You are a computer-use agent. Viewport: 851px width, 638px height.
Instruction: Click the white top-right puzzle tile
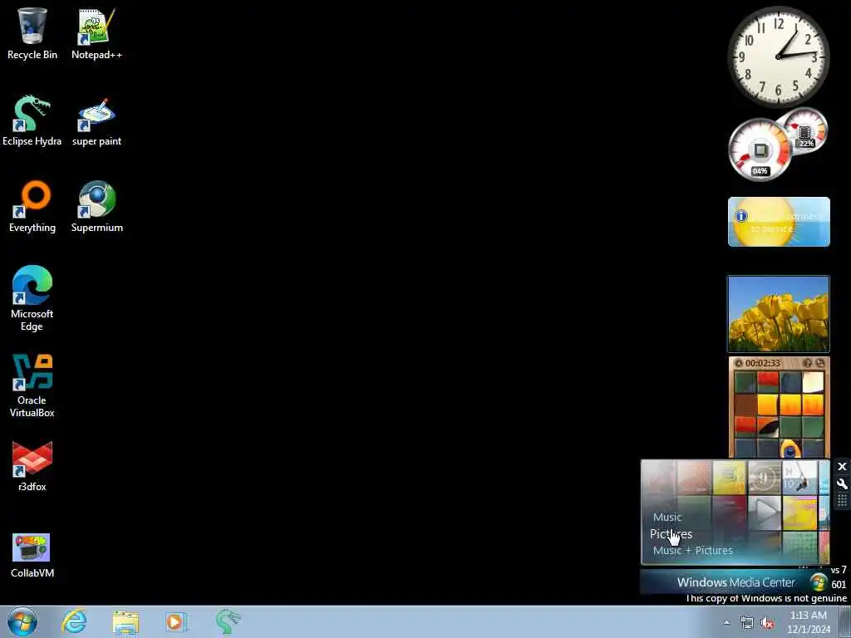pos(813,382)
